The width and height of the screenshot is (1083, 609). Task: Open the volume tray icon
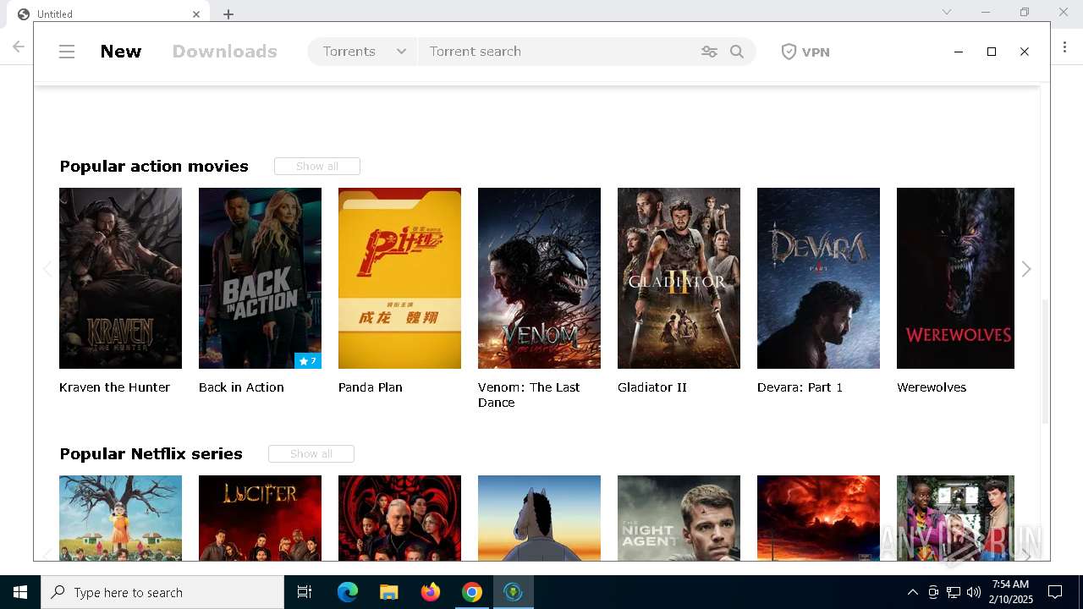coord(974,592)
